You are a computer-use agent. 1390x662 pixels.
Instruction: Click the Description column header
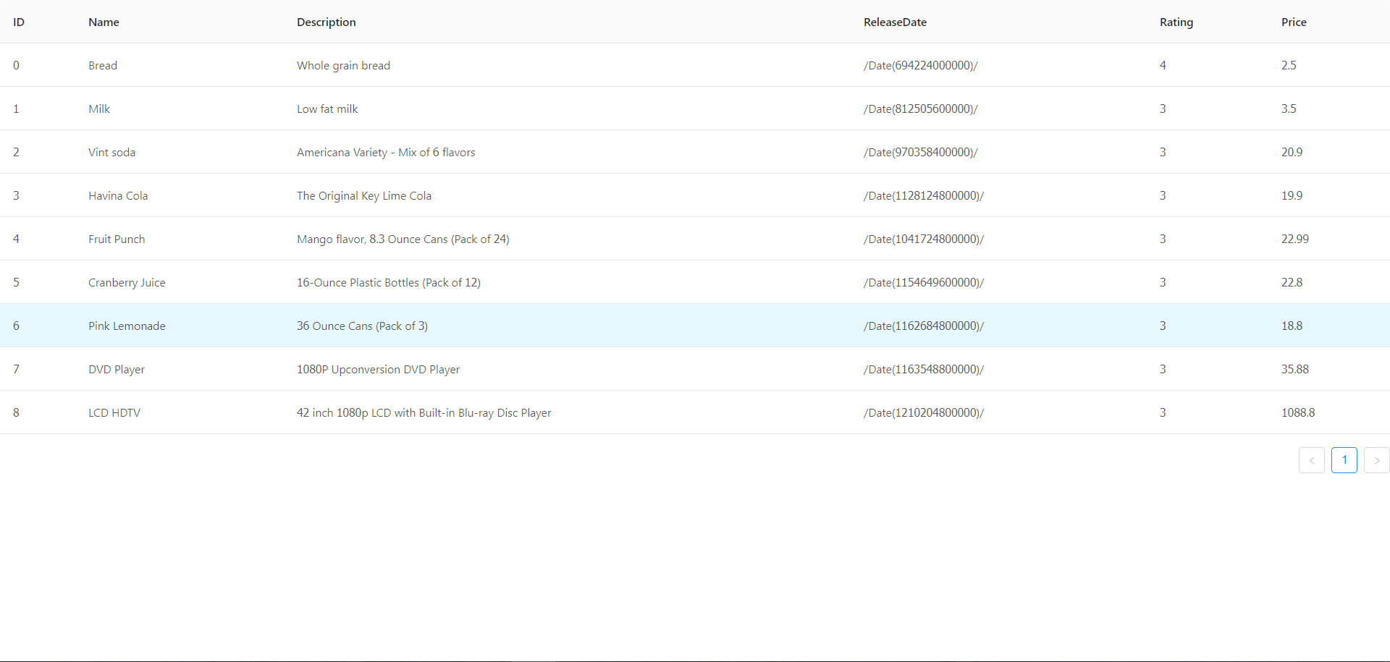(326, 22)
